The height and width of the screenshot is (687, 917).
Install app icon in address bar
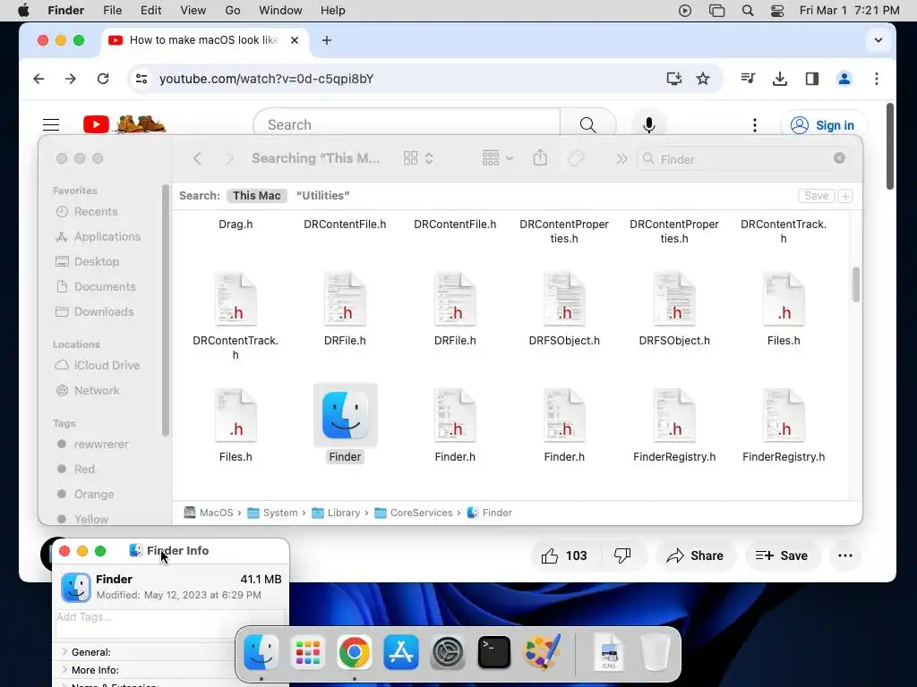pyautogui.click(x=673, y=79)
